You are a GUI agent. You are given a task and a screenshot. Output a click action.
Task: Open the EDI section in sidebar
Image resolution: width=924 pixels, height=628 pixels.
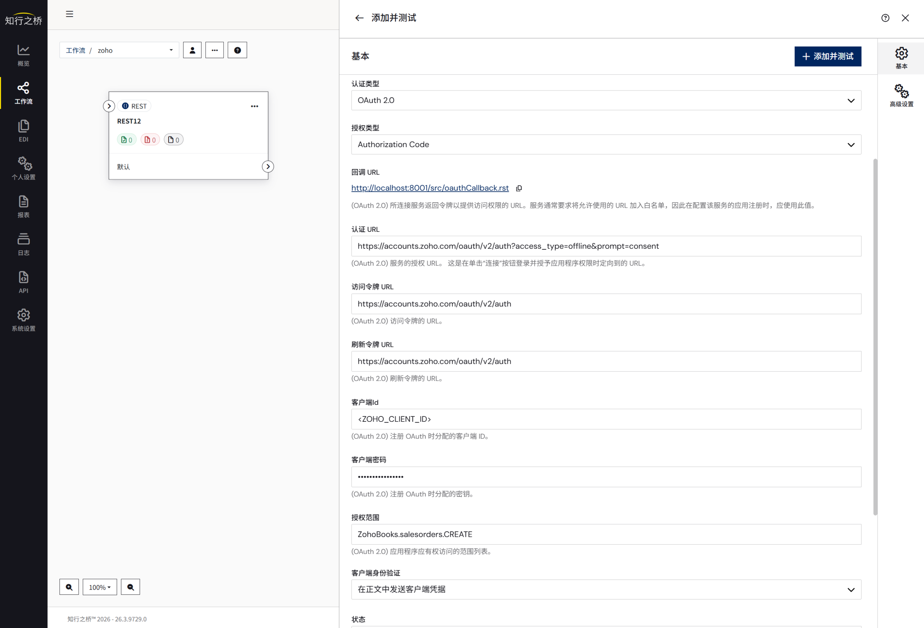[23, 131]
